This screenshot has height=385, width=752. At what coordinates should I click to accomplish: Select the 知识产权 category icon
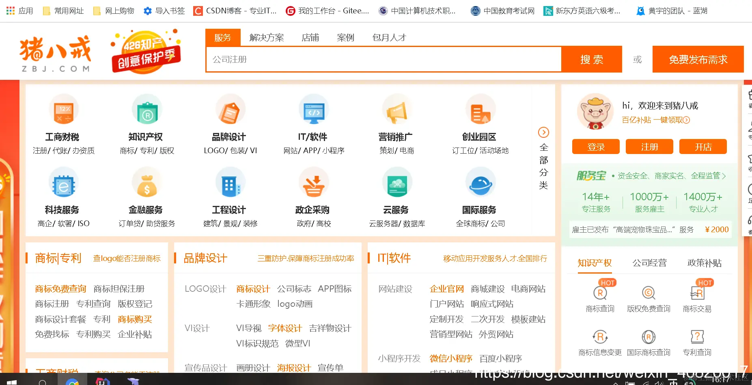pos(147,109)
